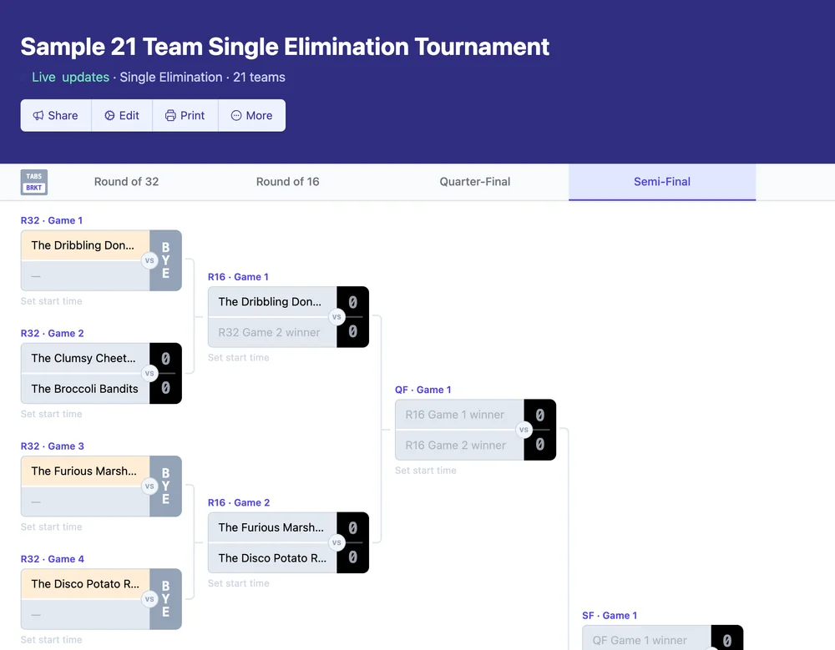Click the printer icon in the button bar
Viewport: 835px width, 650px height.
[170, 115]
